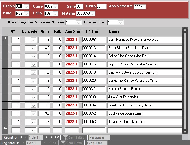The image size is (190, 145).
Task: Open Conceito dropdown for Helena Ferreira
Action: click(33, 89)
